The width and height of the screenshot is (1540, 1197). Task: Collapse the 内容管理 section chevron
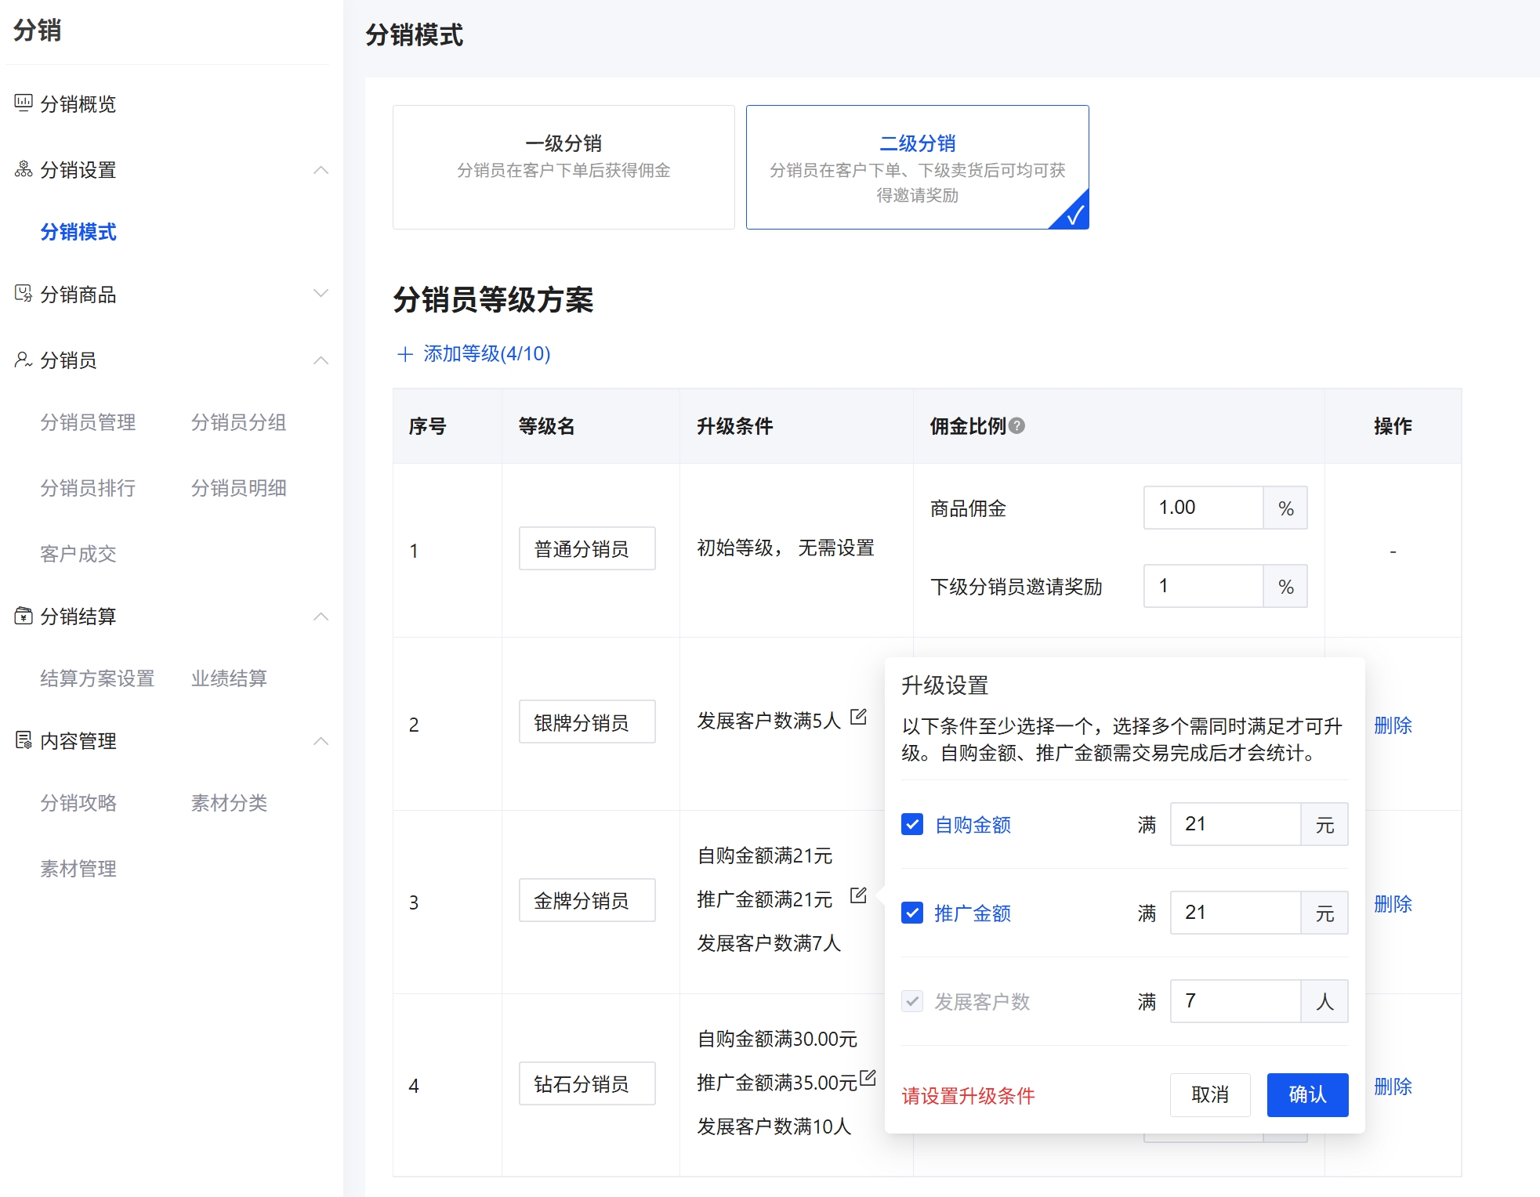(322, 740)
